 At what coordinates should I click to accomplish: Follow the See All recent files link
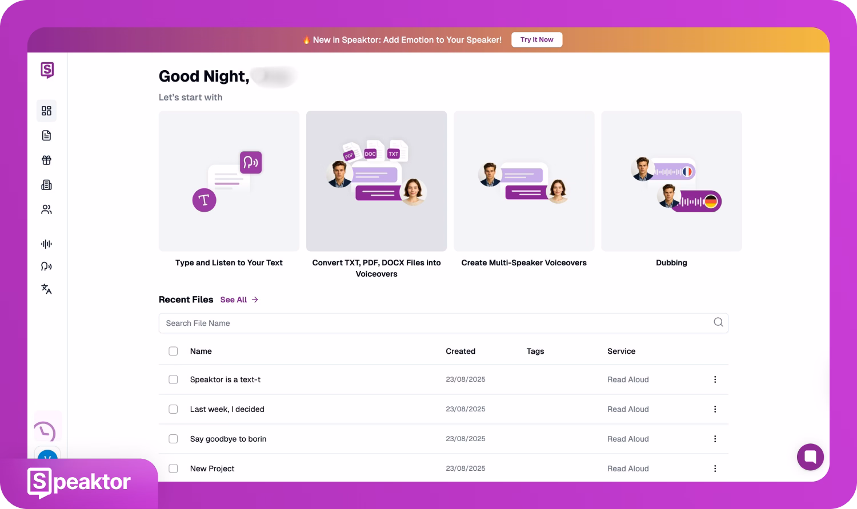tap(239, 300)
